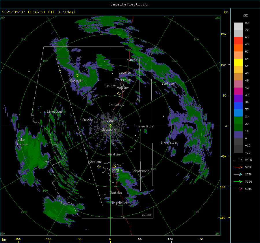This screenshot has height=243, width=260.
Task: Select the bright green 30-20 dBZ swatch
Action: [x=238, y=120]
